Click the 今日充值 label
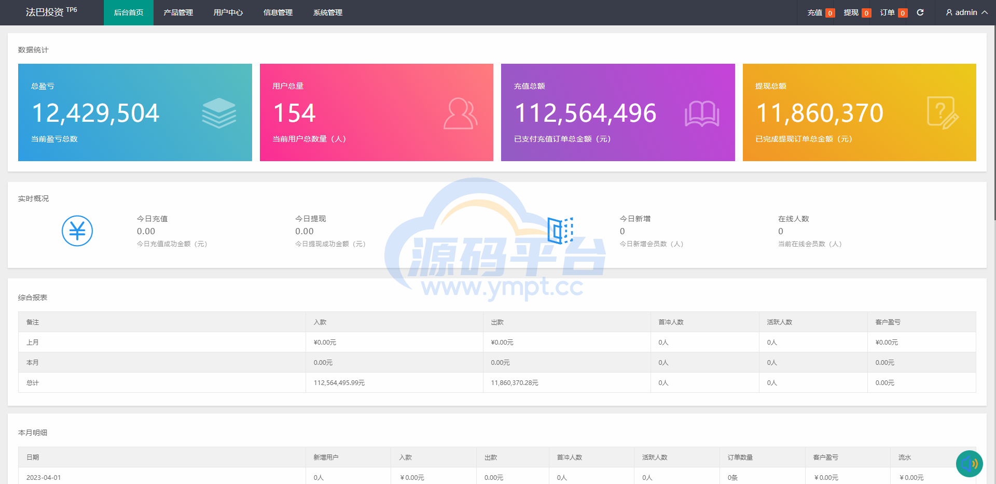Screen dimensions: 996x484 [152, 219]
